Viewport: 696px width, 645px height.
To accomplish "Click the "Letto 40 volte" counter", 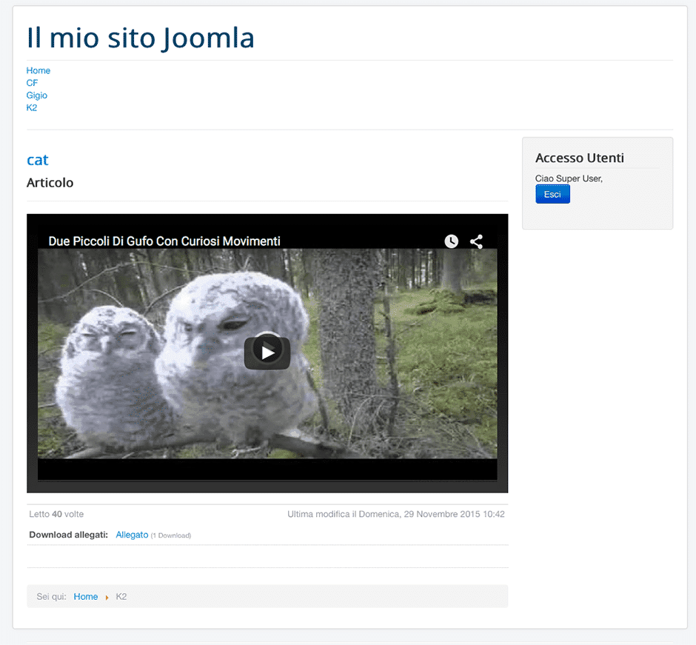I will (56, 514).
